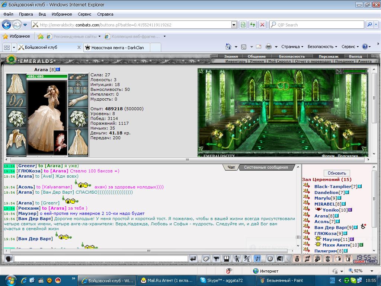
Task: Expand the Рекомендуемые сайты dropdown
Action: (99, 36)
